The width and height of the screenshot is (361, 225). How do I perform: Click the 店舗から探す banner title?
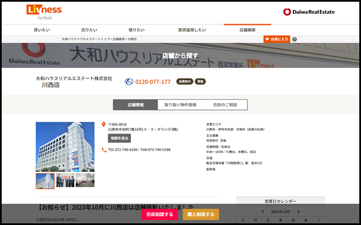pyautogui.click(x=180, y=55)
